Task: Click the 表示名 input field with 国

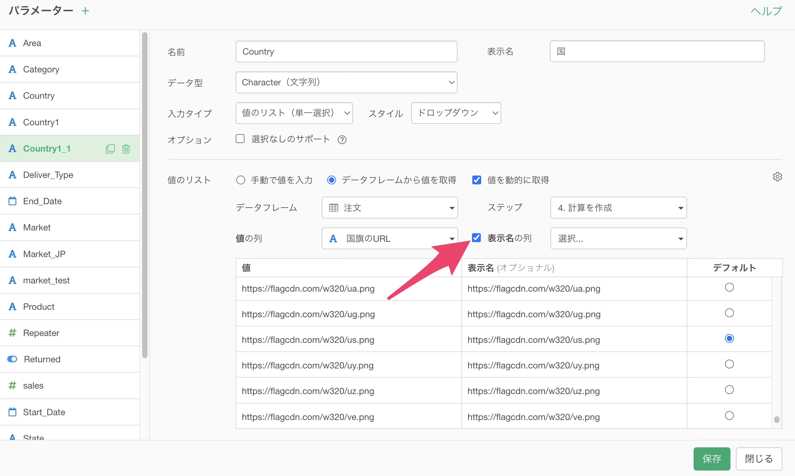Action: tap(657, 51)
